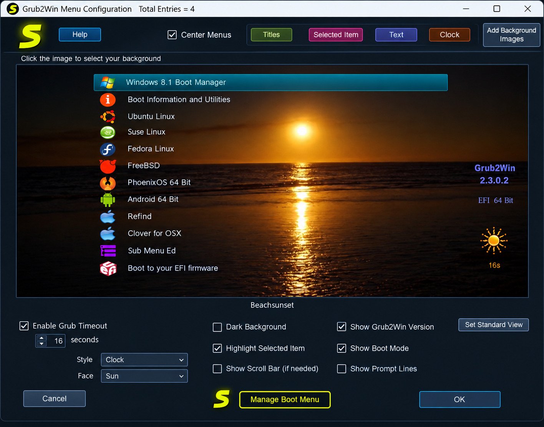Click Set Standard View button
Viewport: 544px width, 427px height.
point(494,325)
